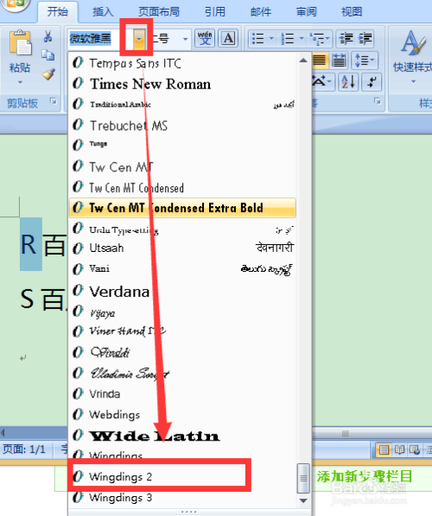Image resolution: width=432 pixels, height=516 pixels.
Task: Open the font name dropdown arrow
Action: coord(139,39)
